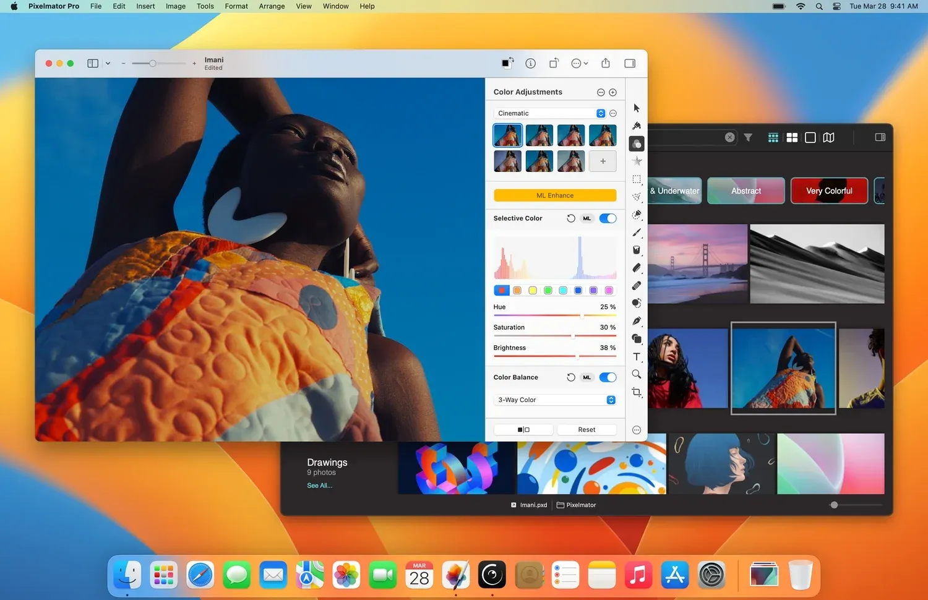This screenshot has width=928, height=600.
Task: Toggle the Selective Color switch
Action: pos(608,218)
